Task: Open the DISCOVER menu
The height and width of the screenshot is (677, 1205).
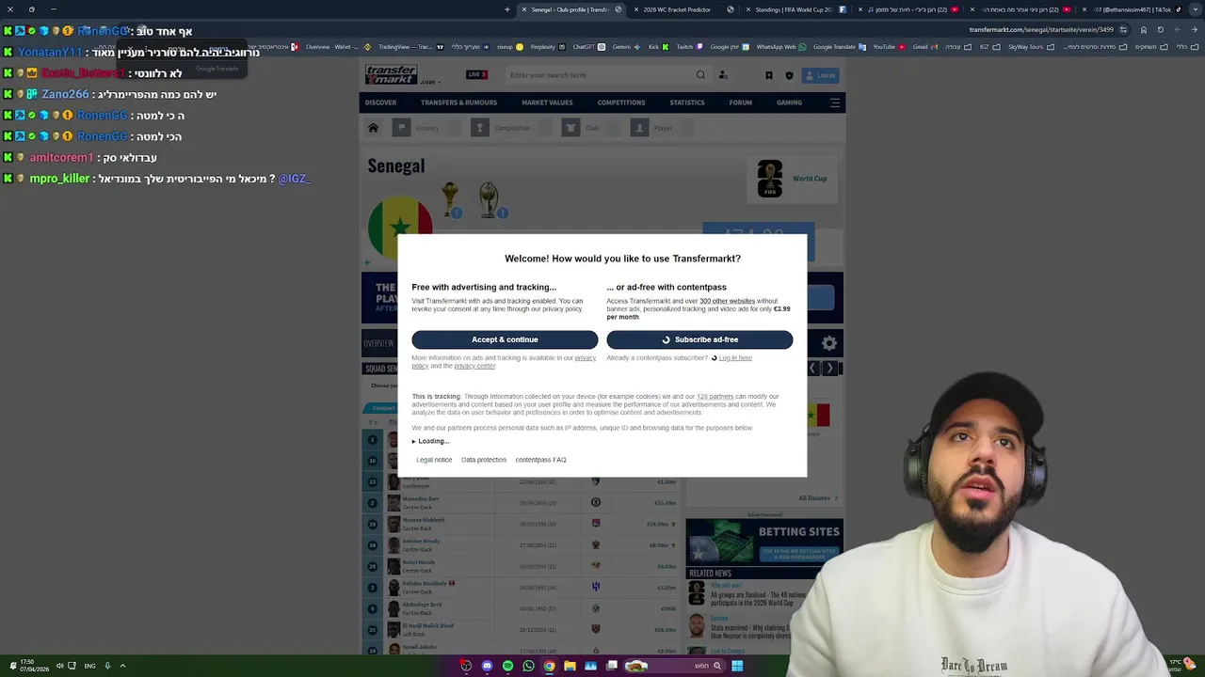Action: click(x=380, y=102)
